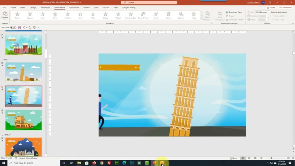This screenshot has height=166, width=295.
Task: Click the zoom slider handle
Action: pyautogui.click(x=271, y=158)
